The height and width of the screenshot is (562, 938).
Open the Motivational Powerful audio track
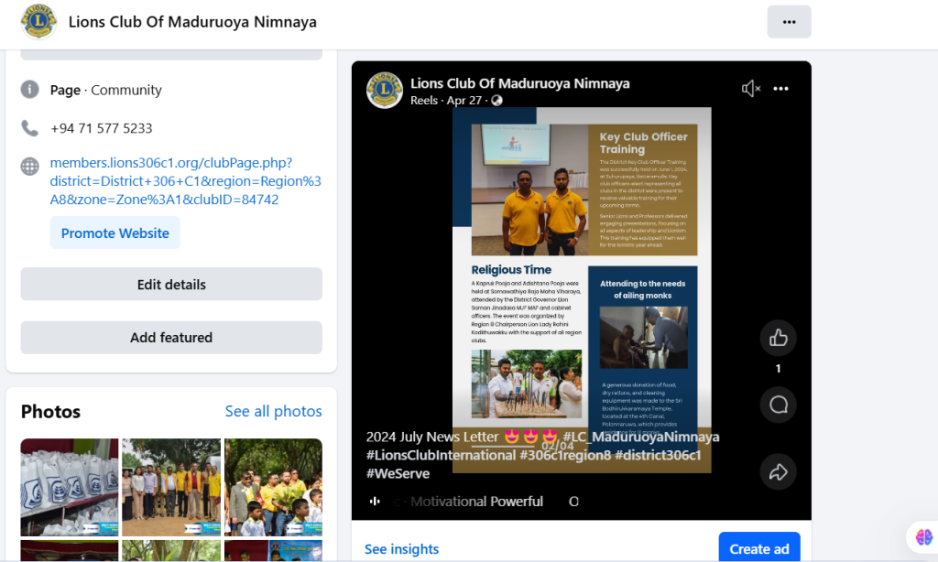coord(476,501)
